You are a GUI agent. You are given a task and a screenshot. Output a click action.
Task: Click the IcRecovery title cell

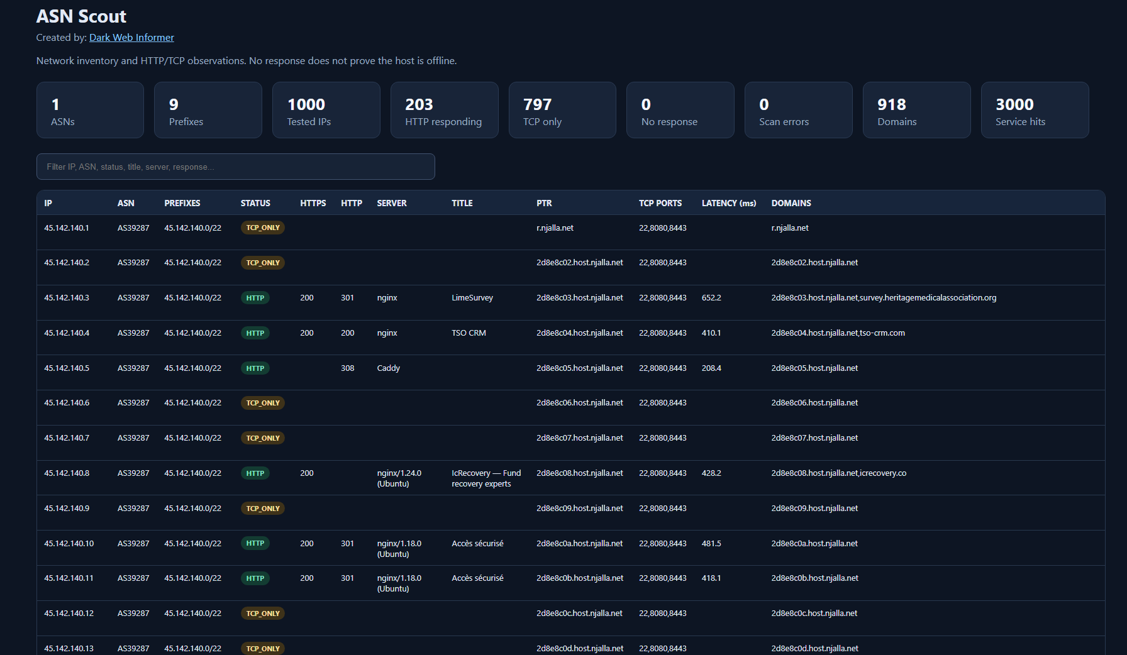(486, 478)
